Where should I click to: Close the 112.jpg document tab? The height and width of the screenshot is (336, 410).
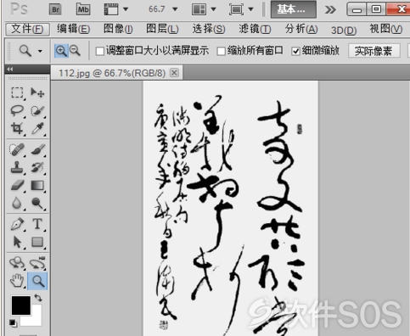coord(174,73)
